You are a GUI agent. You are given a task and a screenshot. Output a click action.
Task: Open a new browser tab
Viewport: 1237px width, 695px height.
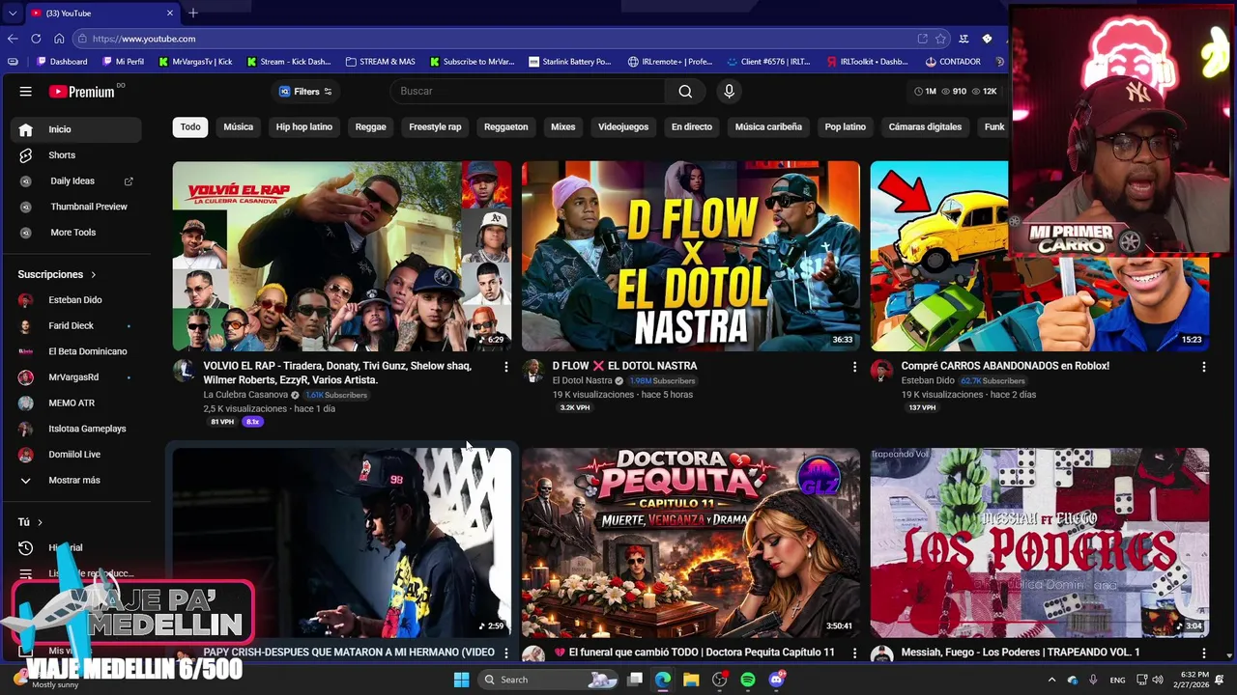193,13
